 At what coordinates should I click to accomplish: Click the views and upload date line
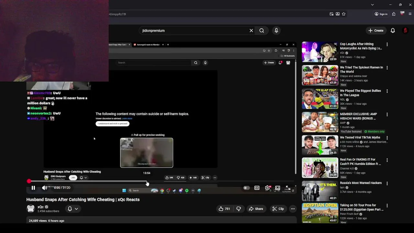tap(47, 221)
